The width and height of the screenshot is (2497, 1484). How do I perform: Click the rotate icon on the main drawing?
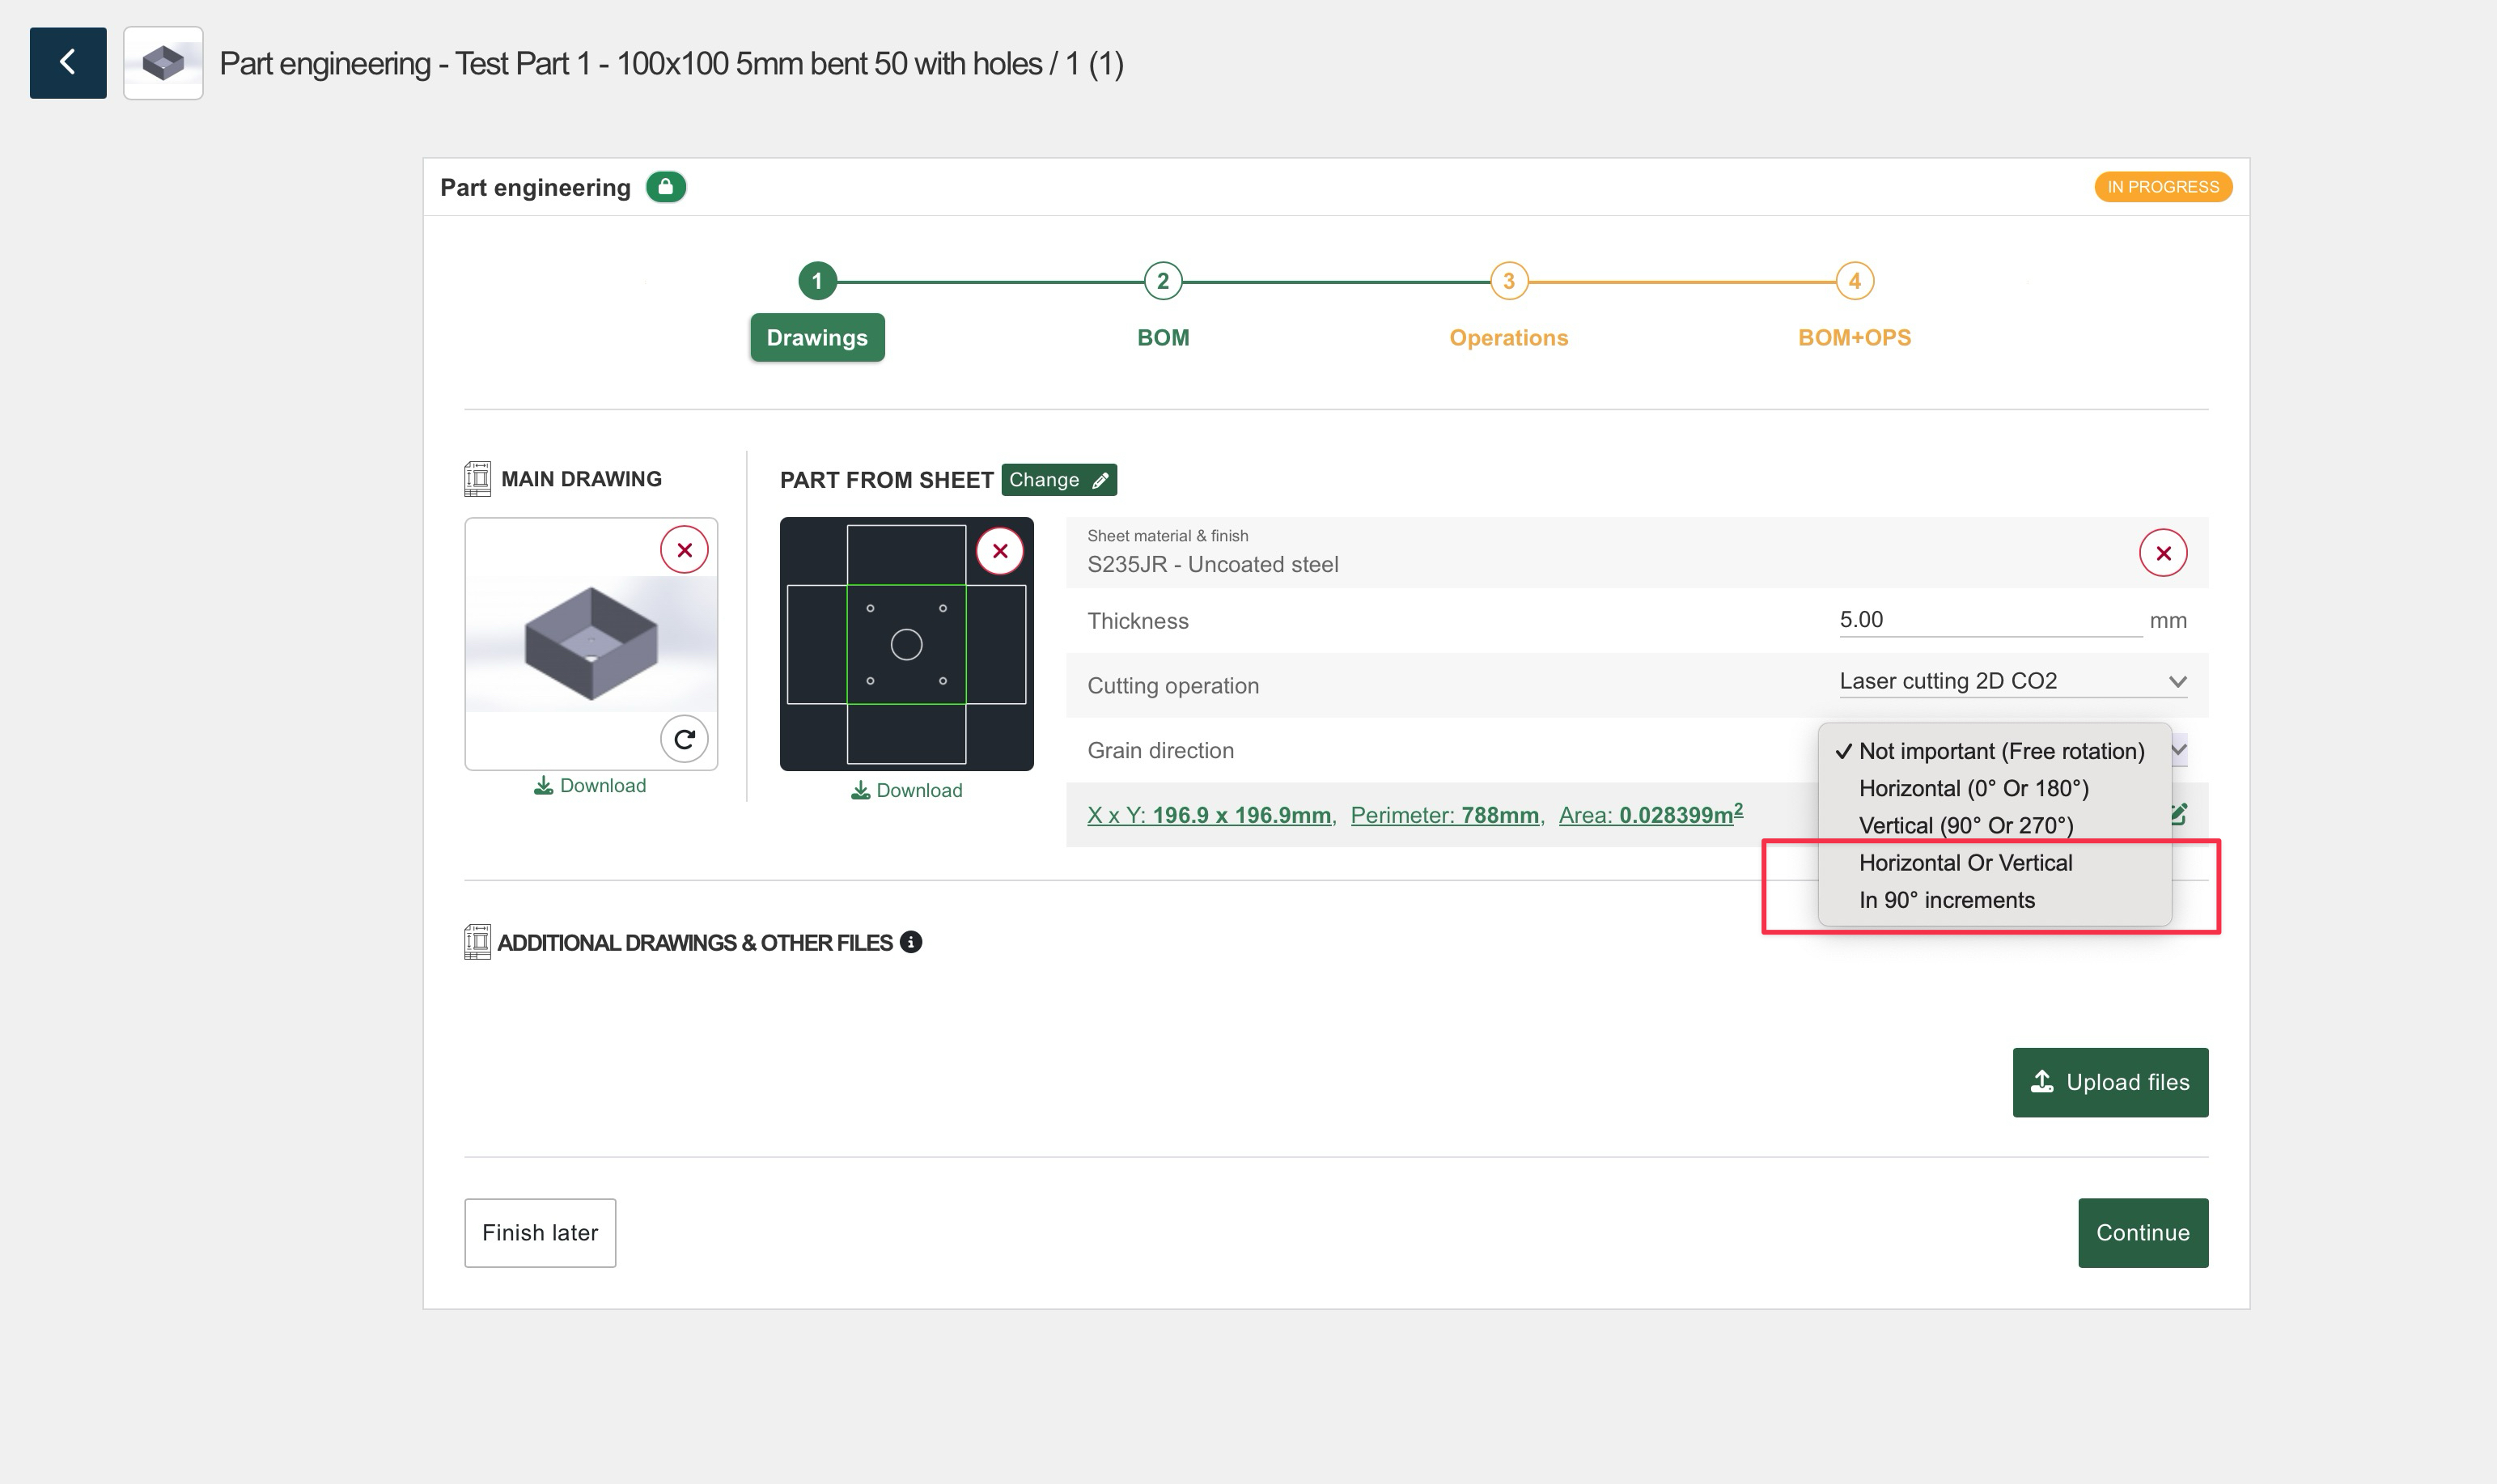pos(684,739)
